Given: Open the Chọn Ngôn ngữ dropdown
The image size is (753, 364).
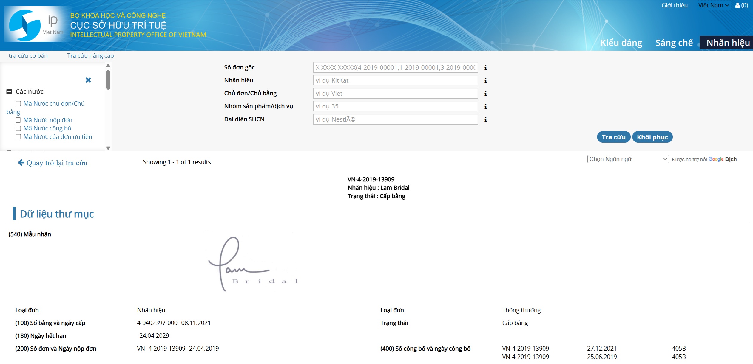Looking at the screenshot, I should point(628,159).
